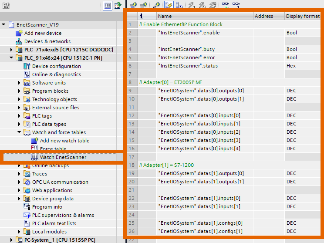Click the Program info icon

(27, 206)
